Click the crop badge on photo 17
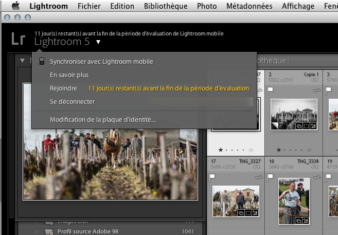 tap(248, 213)
